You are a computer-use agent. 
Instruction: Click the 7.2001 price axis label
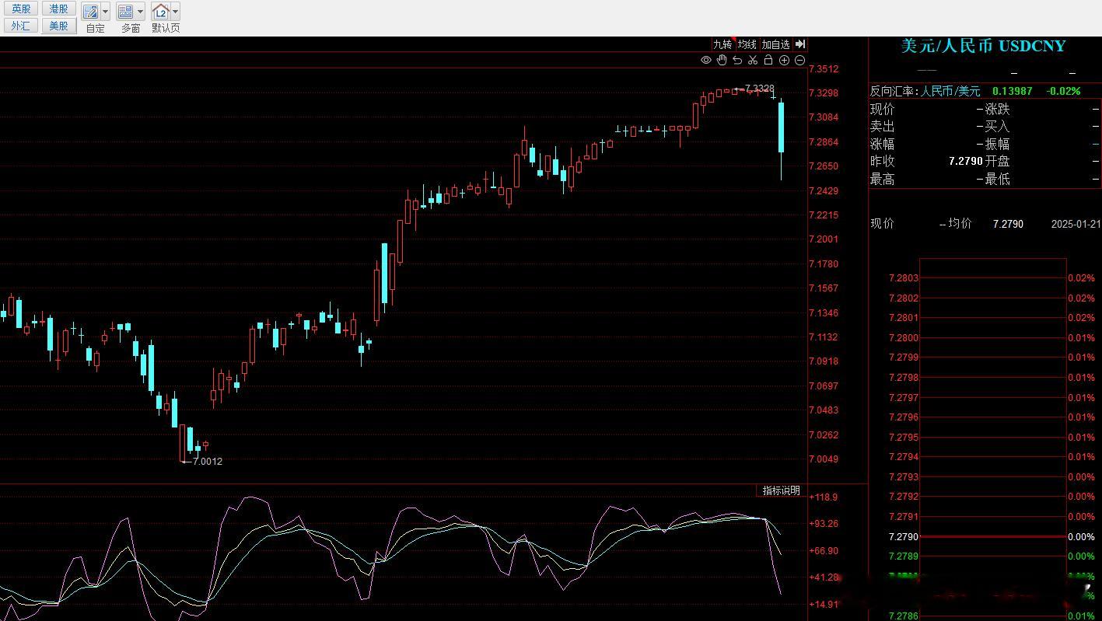pos(824,239)
